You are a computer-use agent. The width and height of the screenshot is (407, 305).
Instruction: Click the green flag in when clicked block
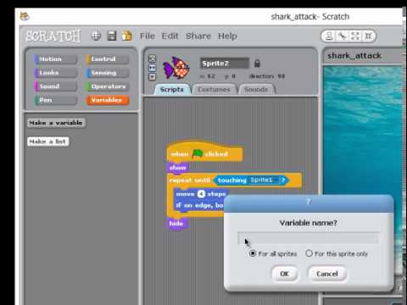click(x=198, y=153)
